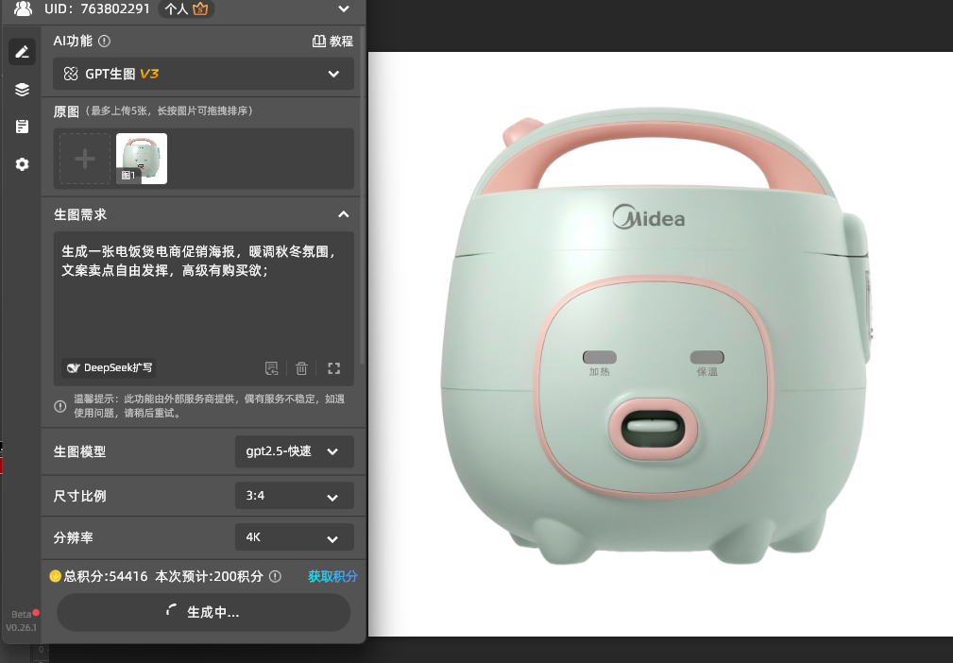Click the 总积分:54416 text
The image size is (953, 663).
coord(106,576)
